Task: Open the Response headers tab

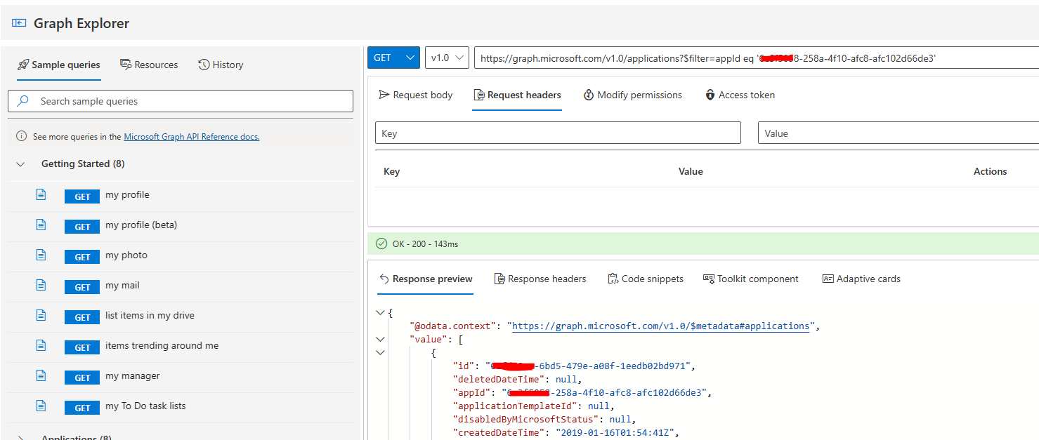Action: pos(540,279)
